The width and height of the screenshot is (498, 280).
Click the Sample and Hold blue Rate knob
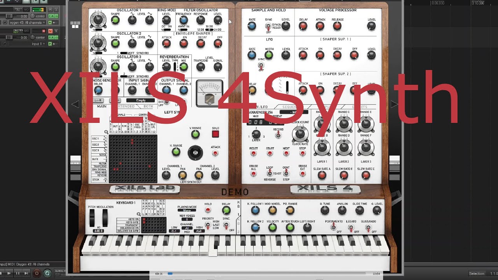(x=252, y=26)
